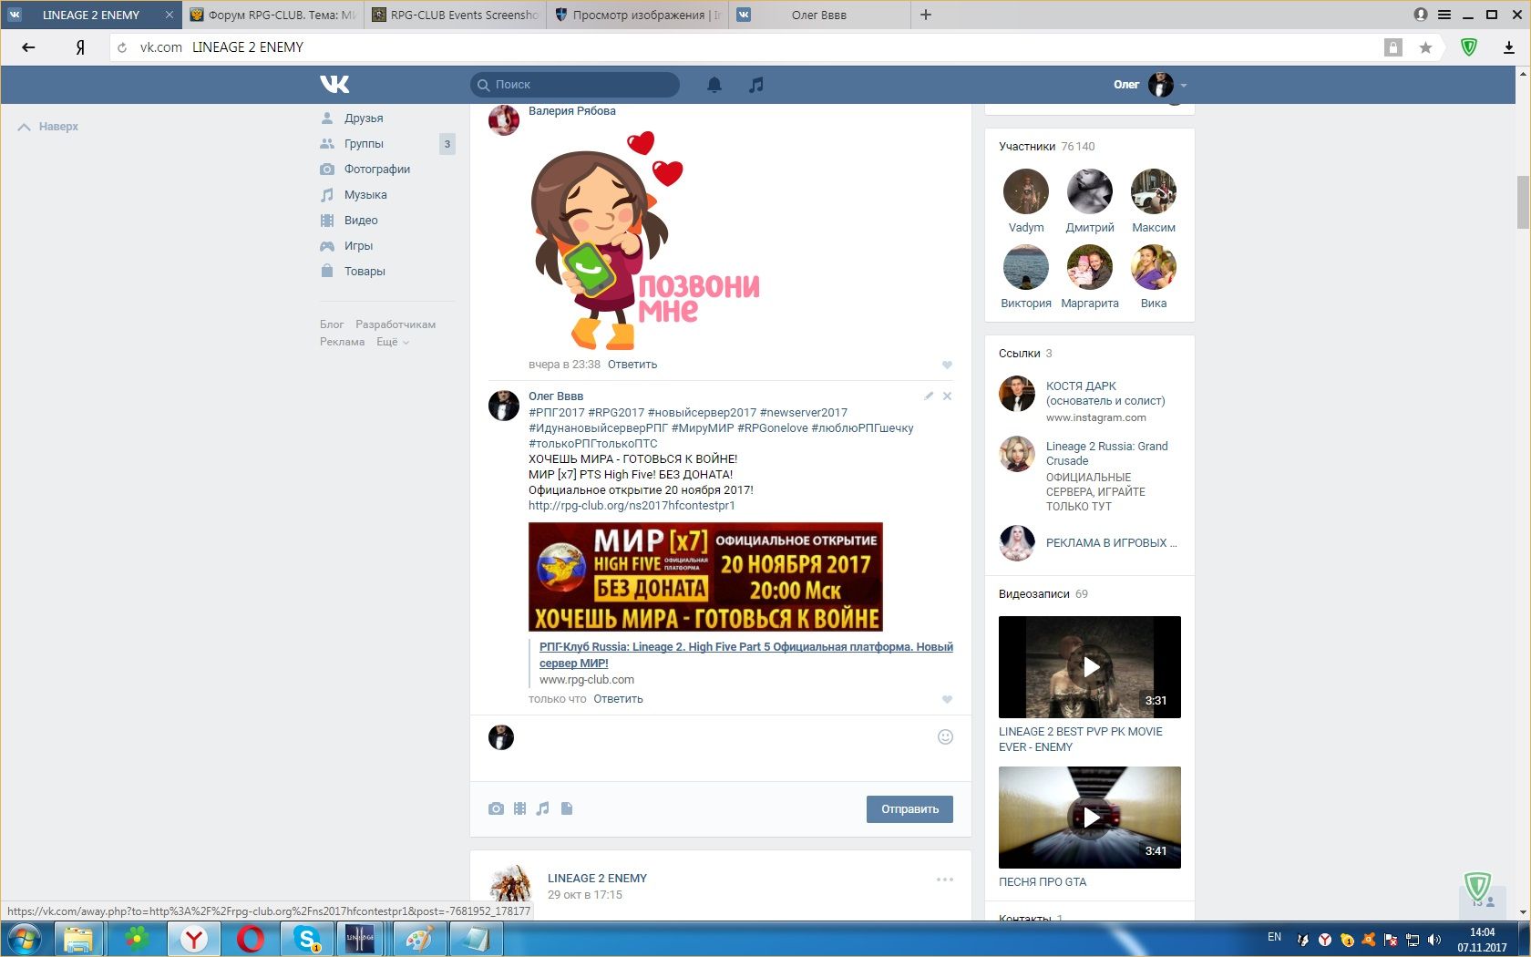
Task: Delete Олег Вввв's comment
Action: tap(947, 396)
